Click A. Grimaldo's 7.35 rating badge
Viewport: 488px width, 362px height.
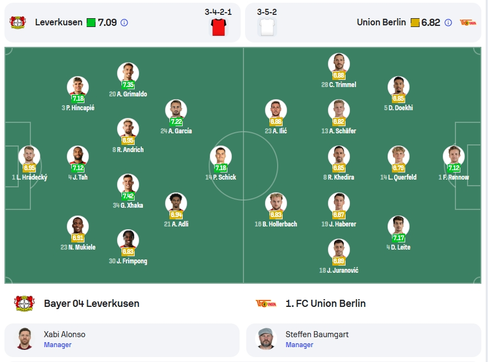(x=128, y=84)
